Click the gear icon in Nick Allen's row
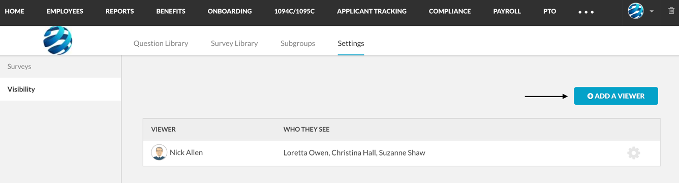679x183 pixels. (633, 153)
